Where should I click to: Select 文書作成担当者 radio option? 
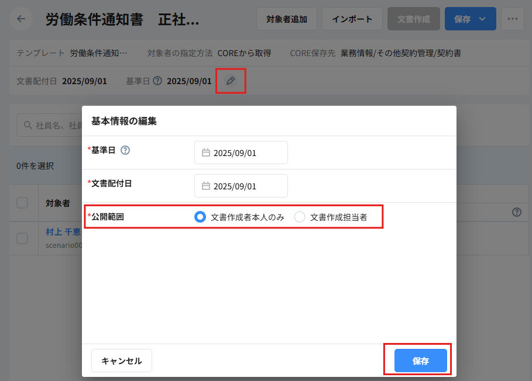[x=300, y=217]
